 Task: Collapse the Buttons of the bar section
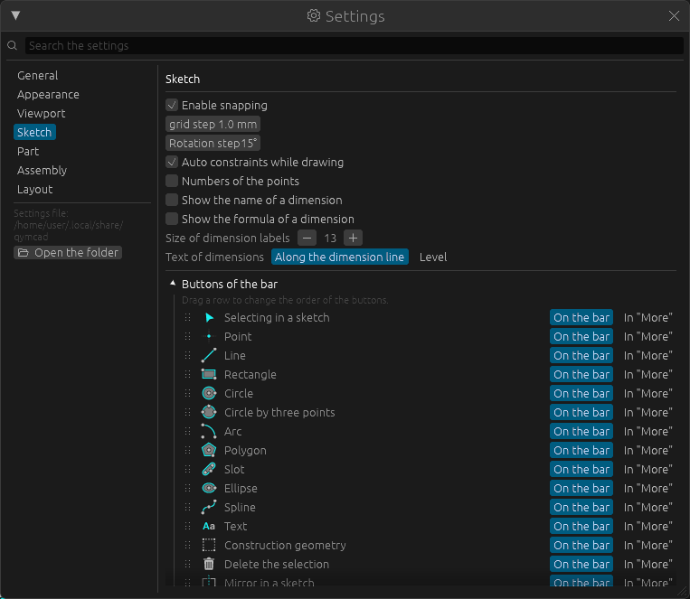[173, 284]
